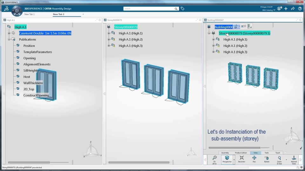Click the Building panel horizontal scrollbar
Image resolution: width=305 pixels, height=171 pixels.
click(x=234, y=148)
